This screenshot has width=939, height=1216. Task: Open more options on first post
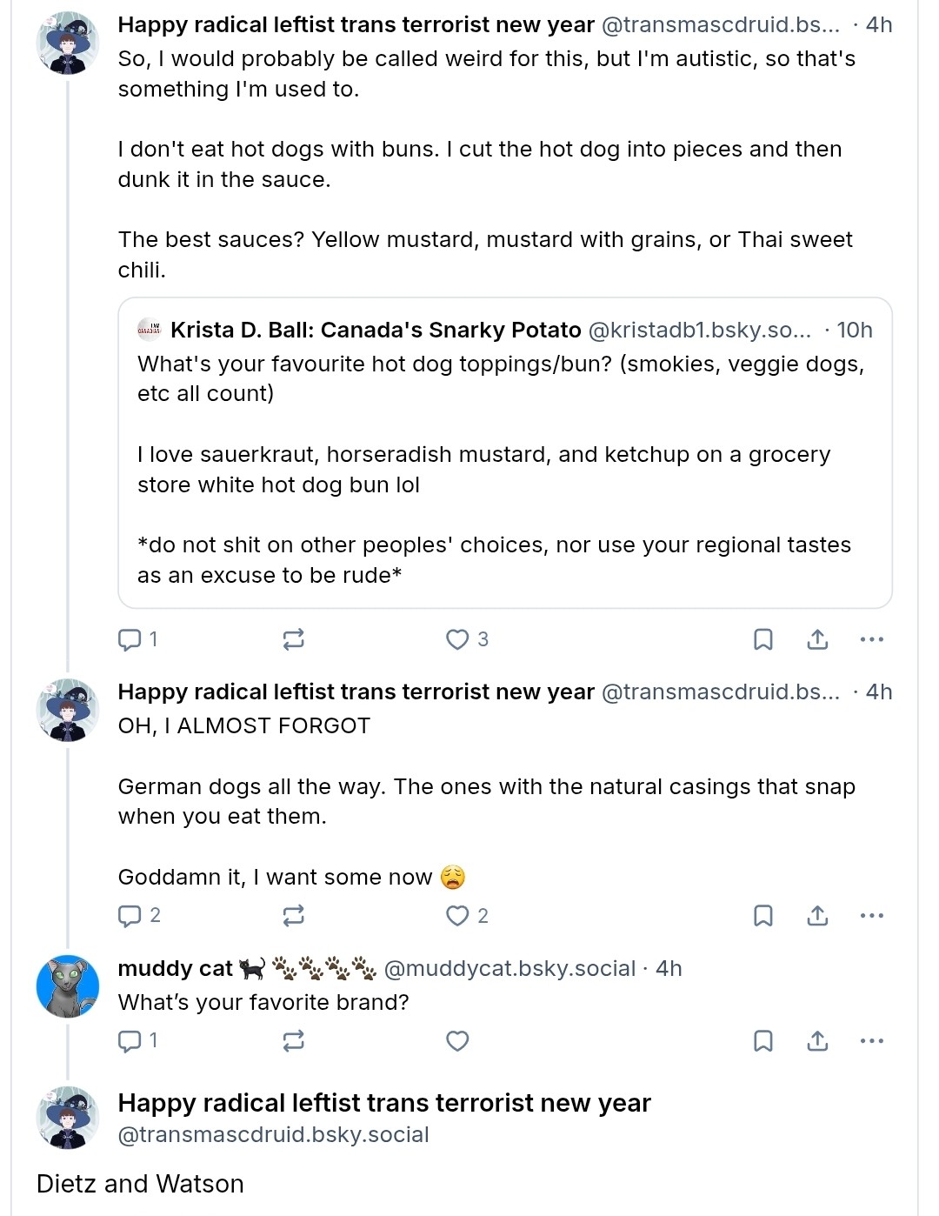(871, 640)
